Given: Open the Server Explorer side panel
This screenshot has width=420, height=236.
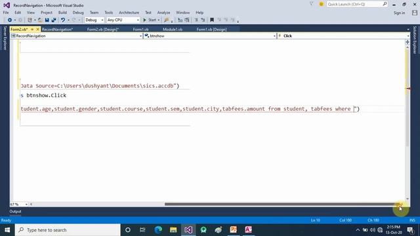Looking at the screenshot, I should tap(5, 38).
